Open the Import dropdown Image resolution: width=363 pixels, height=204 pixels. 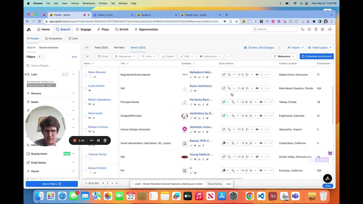coord(296,48)
